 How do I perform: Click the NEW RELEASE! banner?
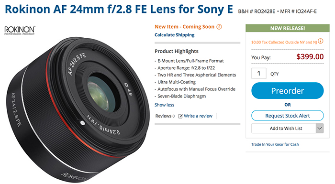click(x=287, y=28)
